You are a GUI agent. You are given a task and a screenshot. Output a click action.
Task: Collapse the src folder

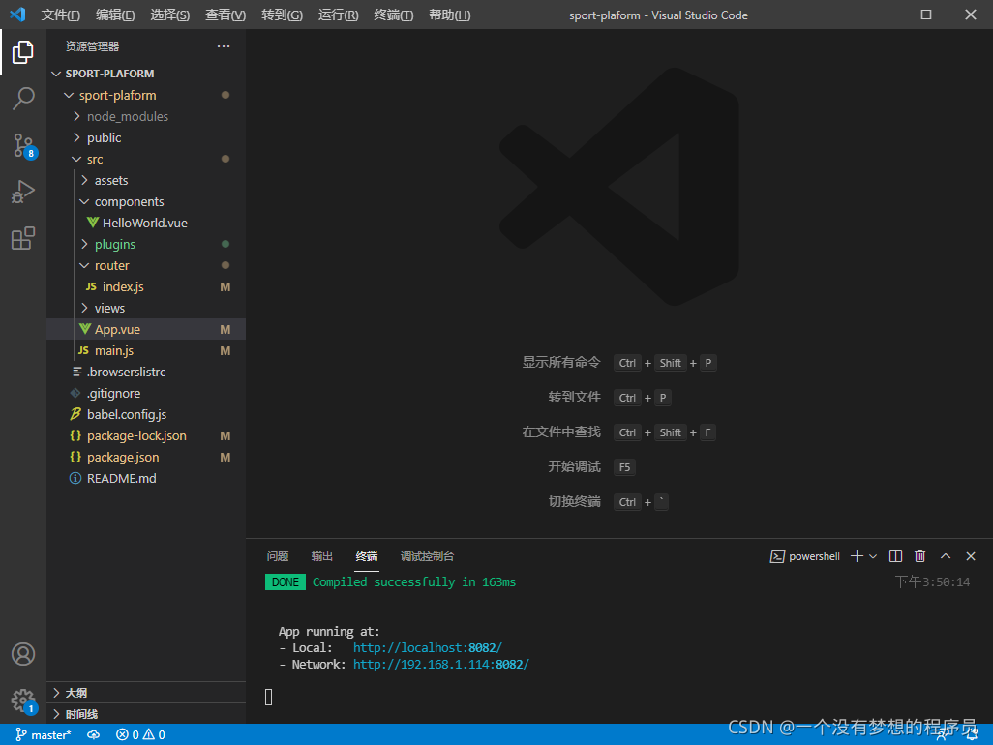[145, 159]
